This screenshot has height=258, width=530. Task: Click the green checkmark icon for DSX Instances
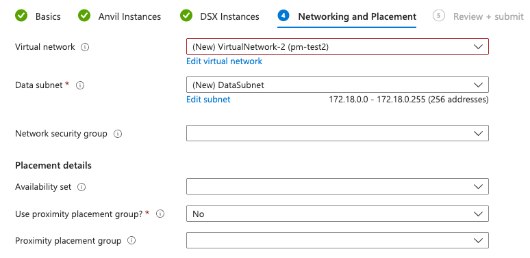click(x=186, y=16)
